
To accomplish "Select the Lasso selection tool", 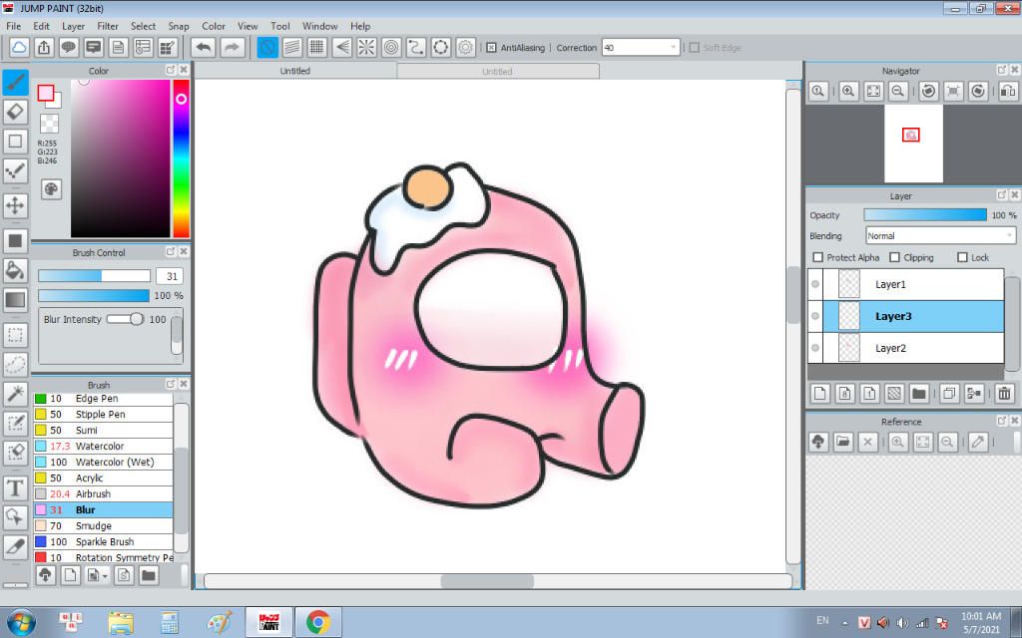I will 15,364.
